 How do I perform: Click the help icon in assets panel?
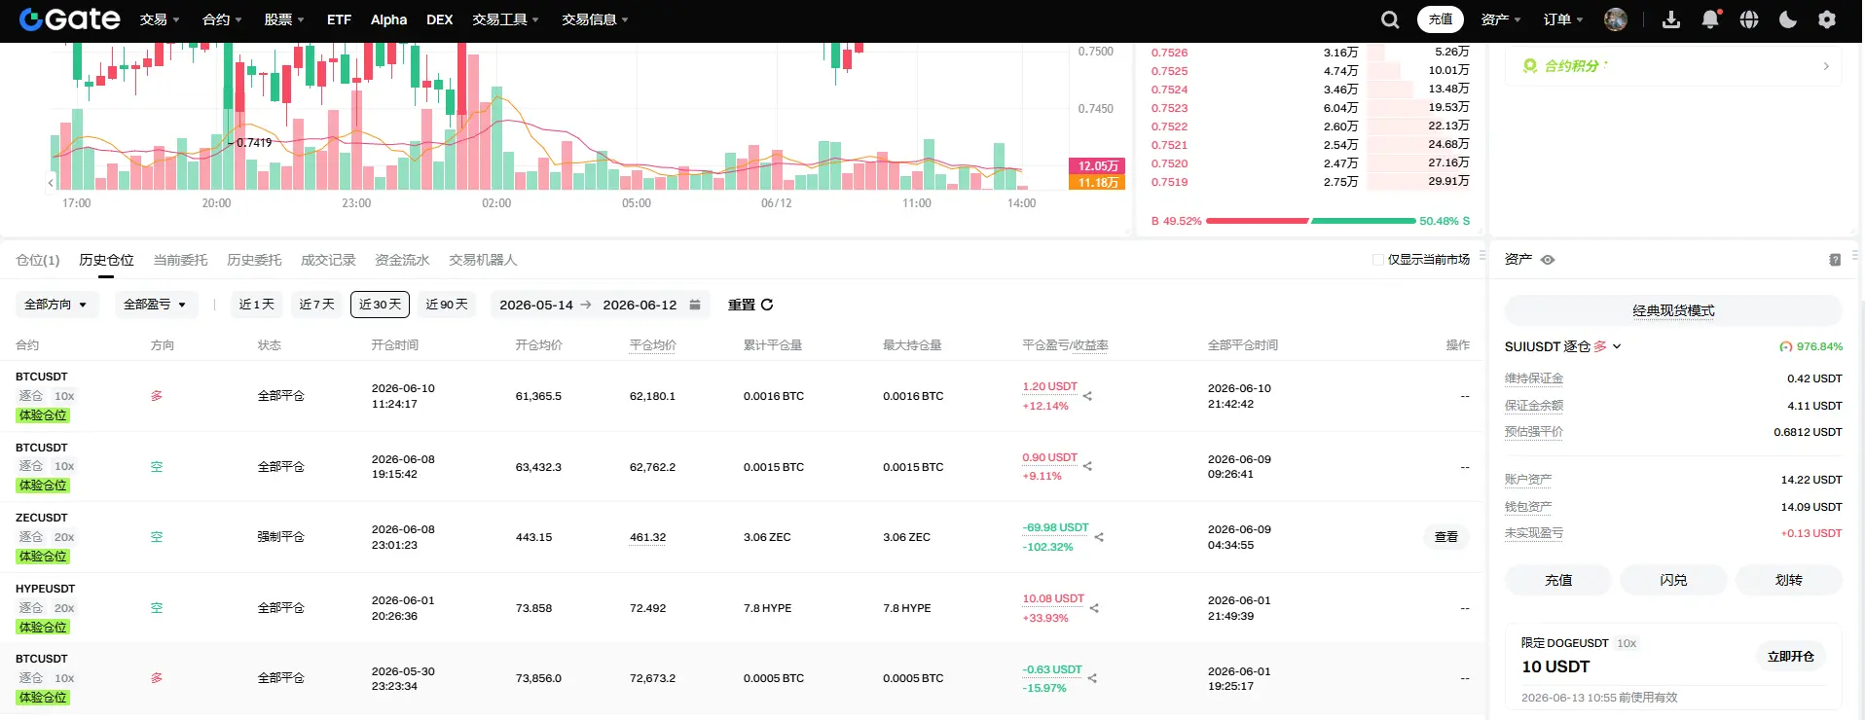1835,260
